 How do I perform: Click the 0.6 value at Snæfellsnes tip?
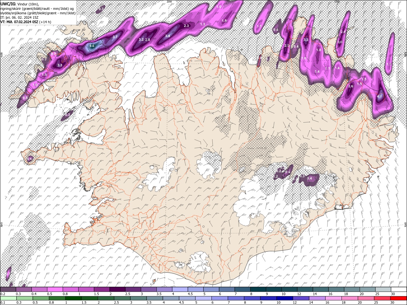[x=30, y=159]
